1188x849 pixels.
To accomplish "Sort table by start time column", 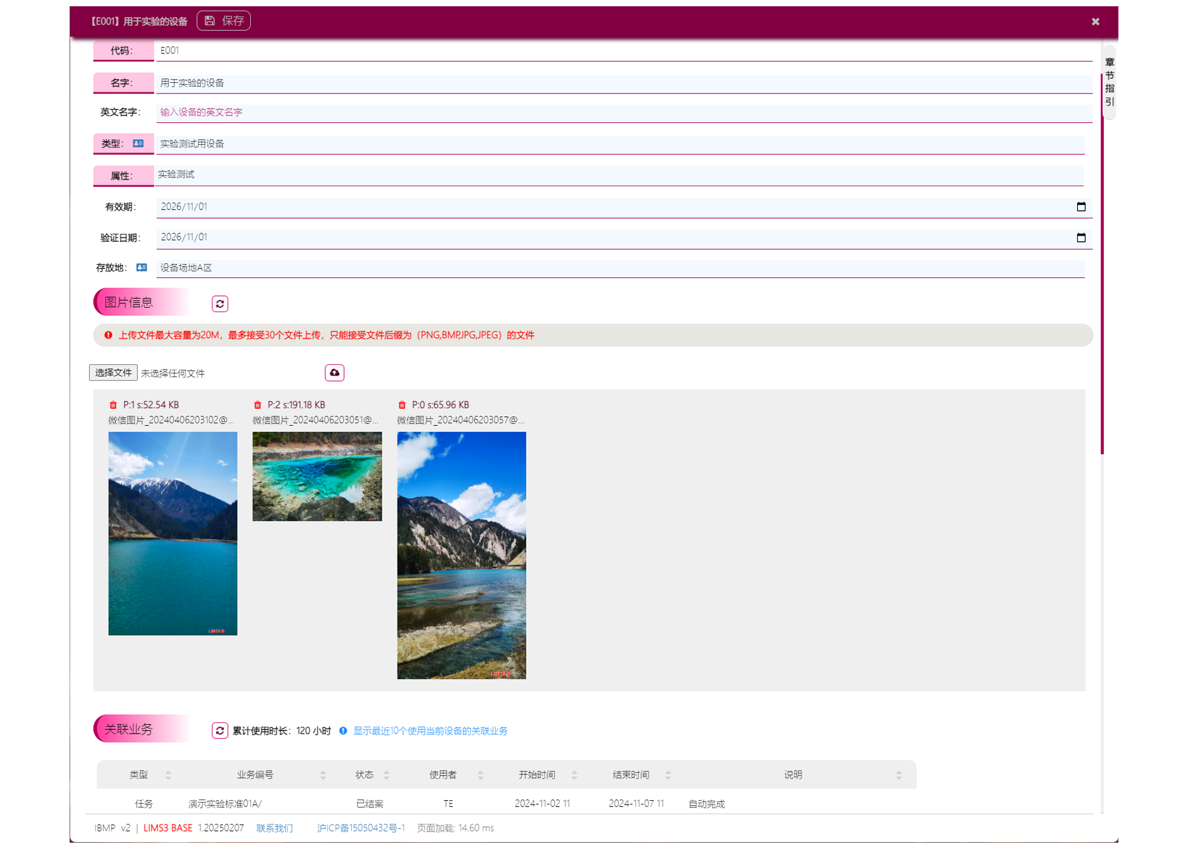I will pyautogui.click(x=574, y=775).
